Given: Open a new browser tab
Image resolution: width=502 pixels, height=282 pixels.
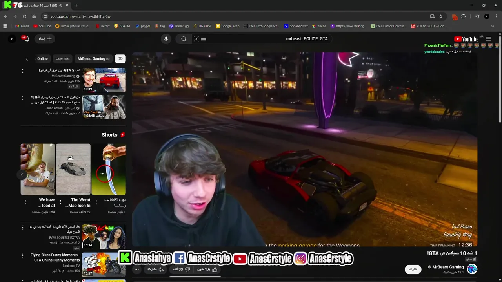Looking at the screenshot, I should coord(76,5).
